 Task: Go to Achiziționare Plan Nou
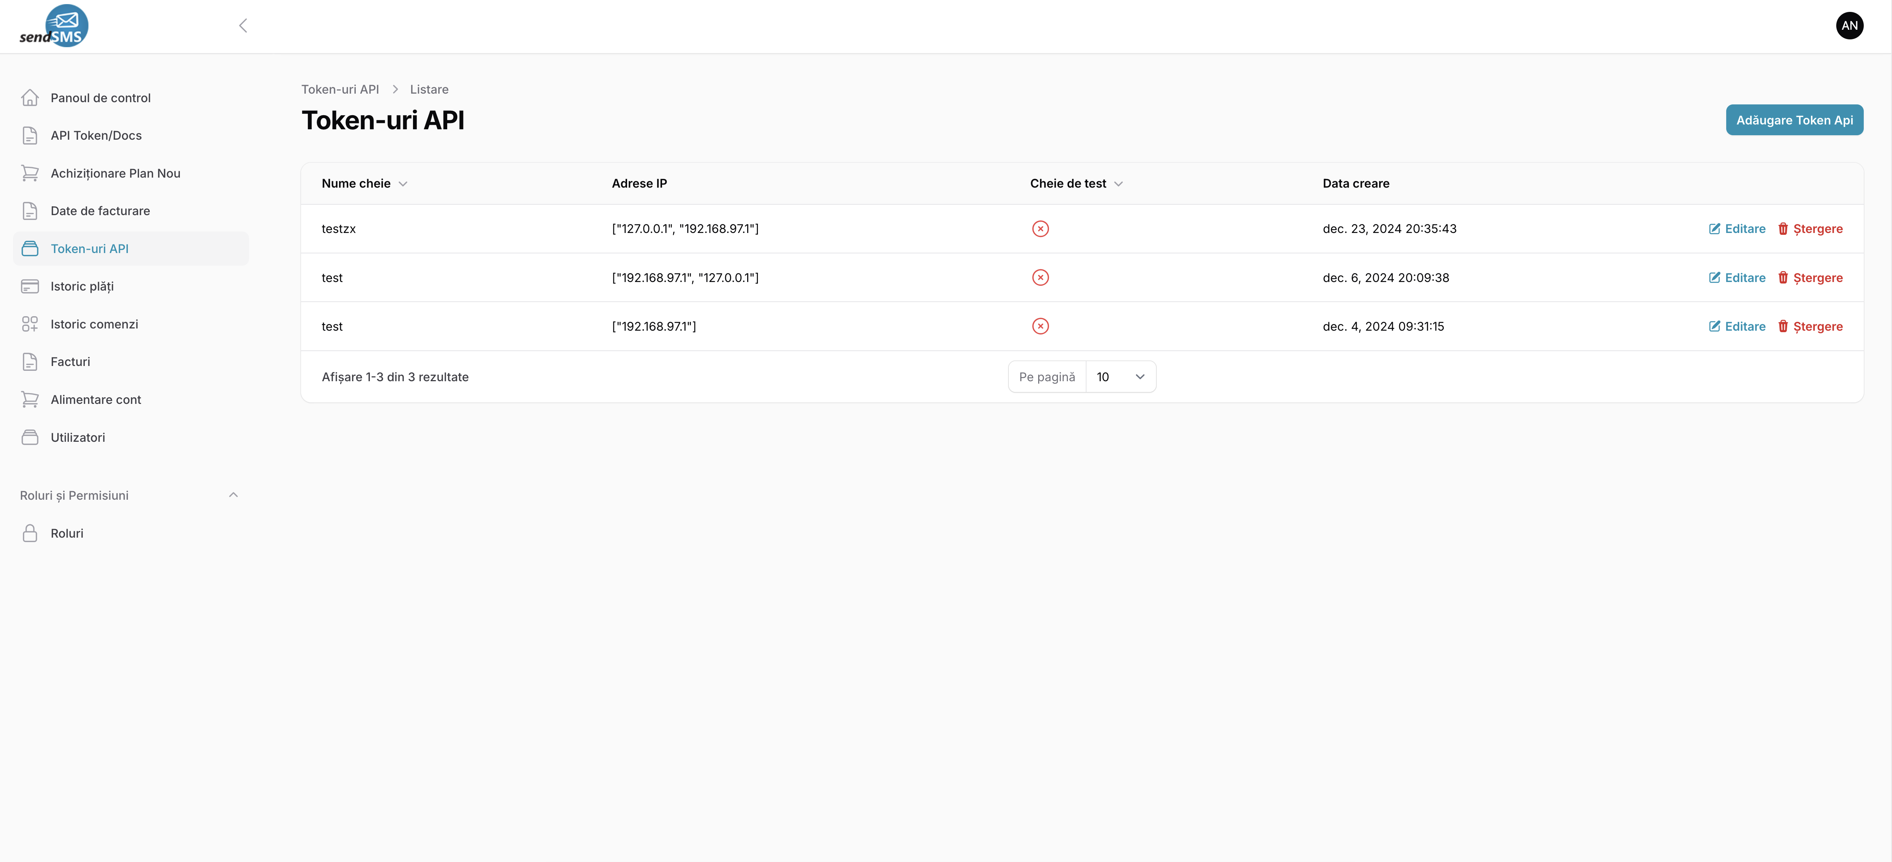click(131, 173)
